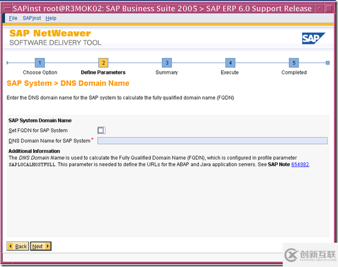Open the Help menu

click(51, 18)
